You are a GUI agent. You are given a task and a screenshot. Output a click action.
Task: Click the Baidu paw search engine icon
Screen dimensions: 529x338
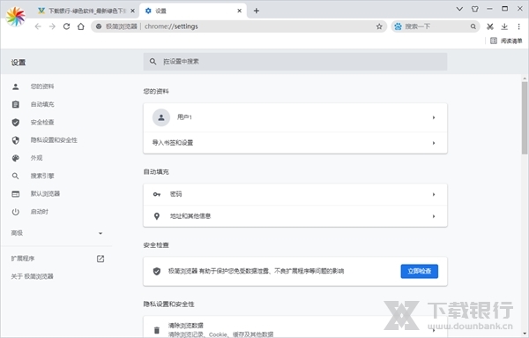(399, 26)
